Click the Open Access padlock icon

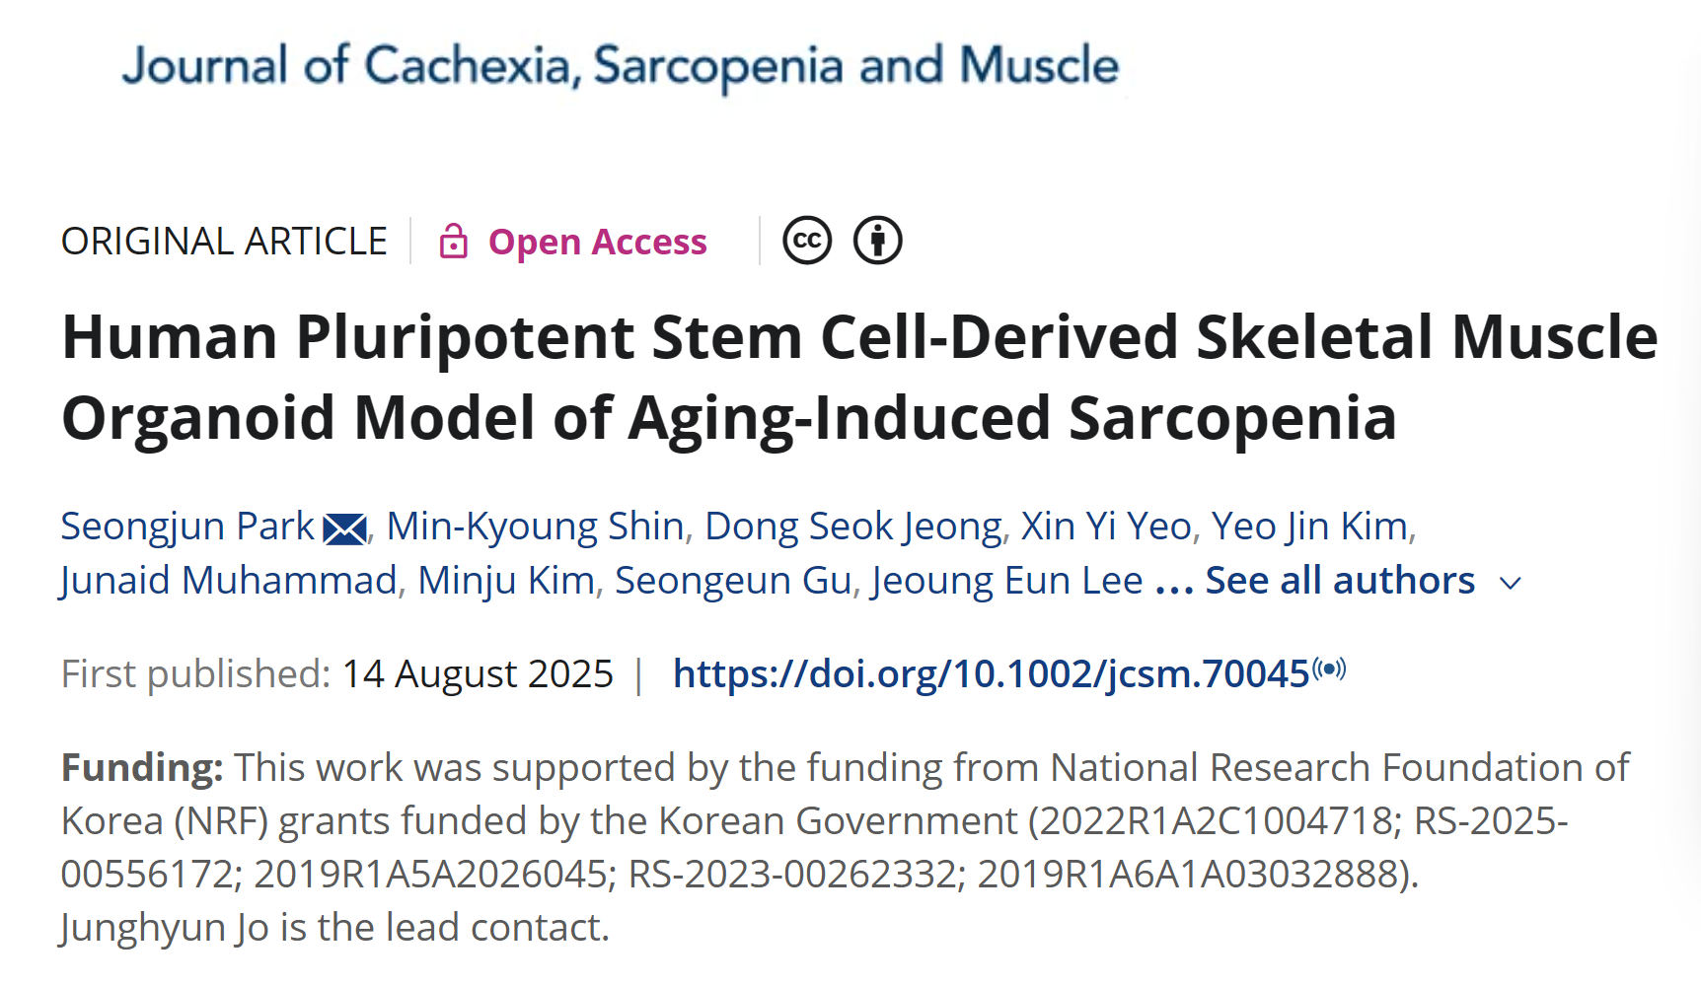click(453, 241)
